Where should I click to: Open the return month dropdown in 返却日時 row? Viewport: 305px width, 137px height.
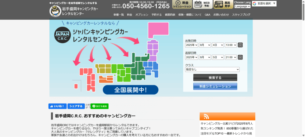[x=205, y=57]
